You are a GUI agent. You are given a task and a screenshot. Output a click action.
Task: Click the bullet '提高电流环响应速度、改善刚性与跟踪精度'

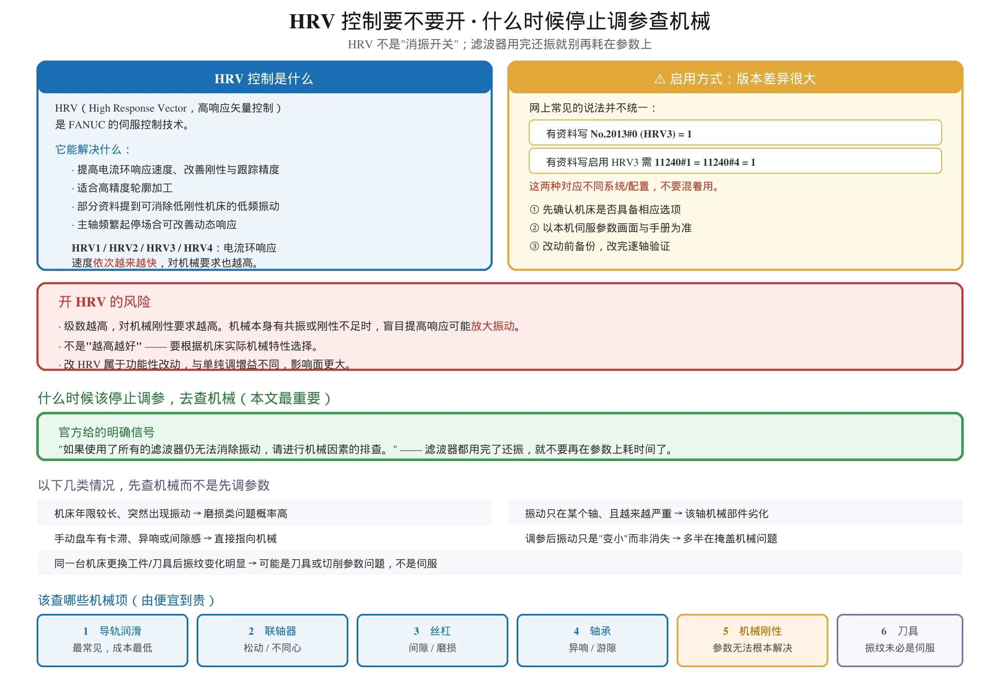pyautogui.click(x=175, y=170)
